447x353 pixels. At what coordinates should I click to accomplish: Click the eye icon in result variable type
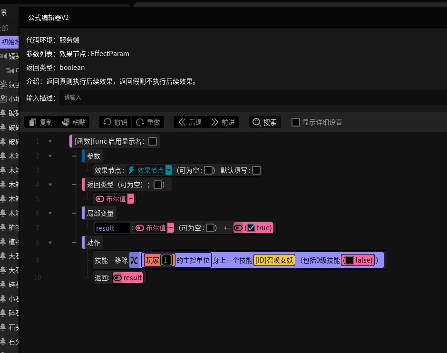tap(140, 228)
